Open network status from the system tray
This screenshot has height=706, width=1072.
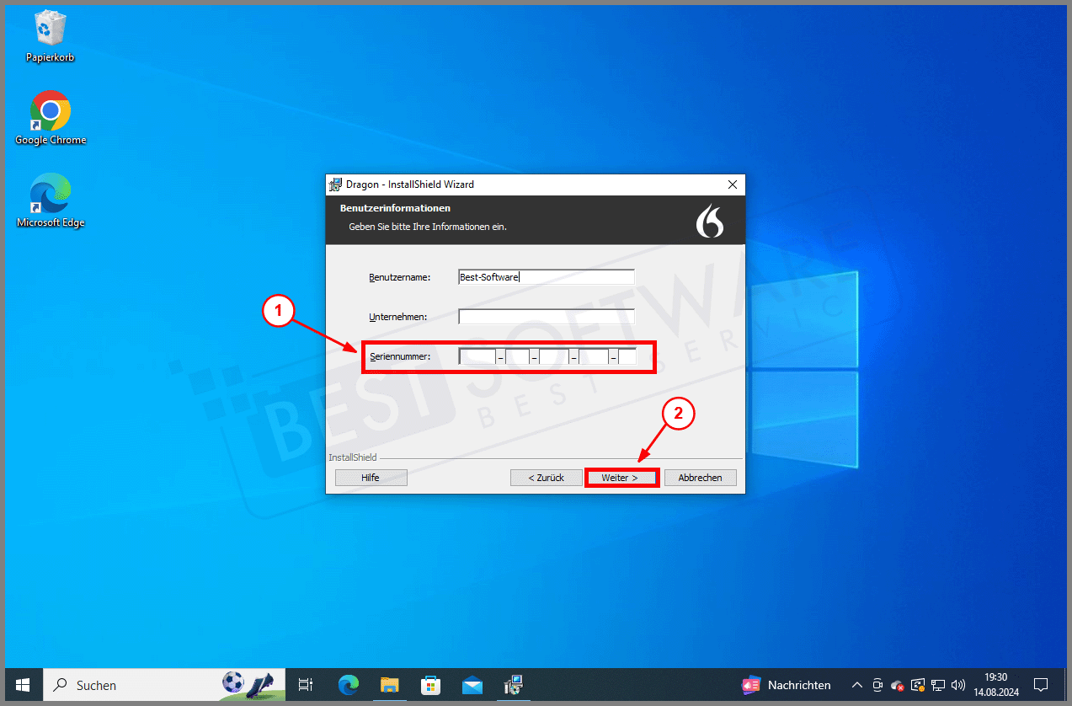click(x=937, y=685)
